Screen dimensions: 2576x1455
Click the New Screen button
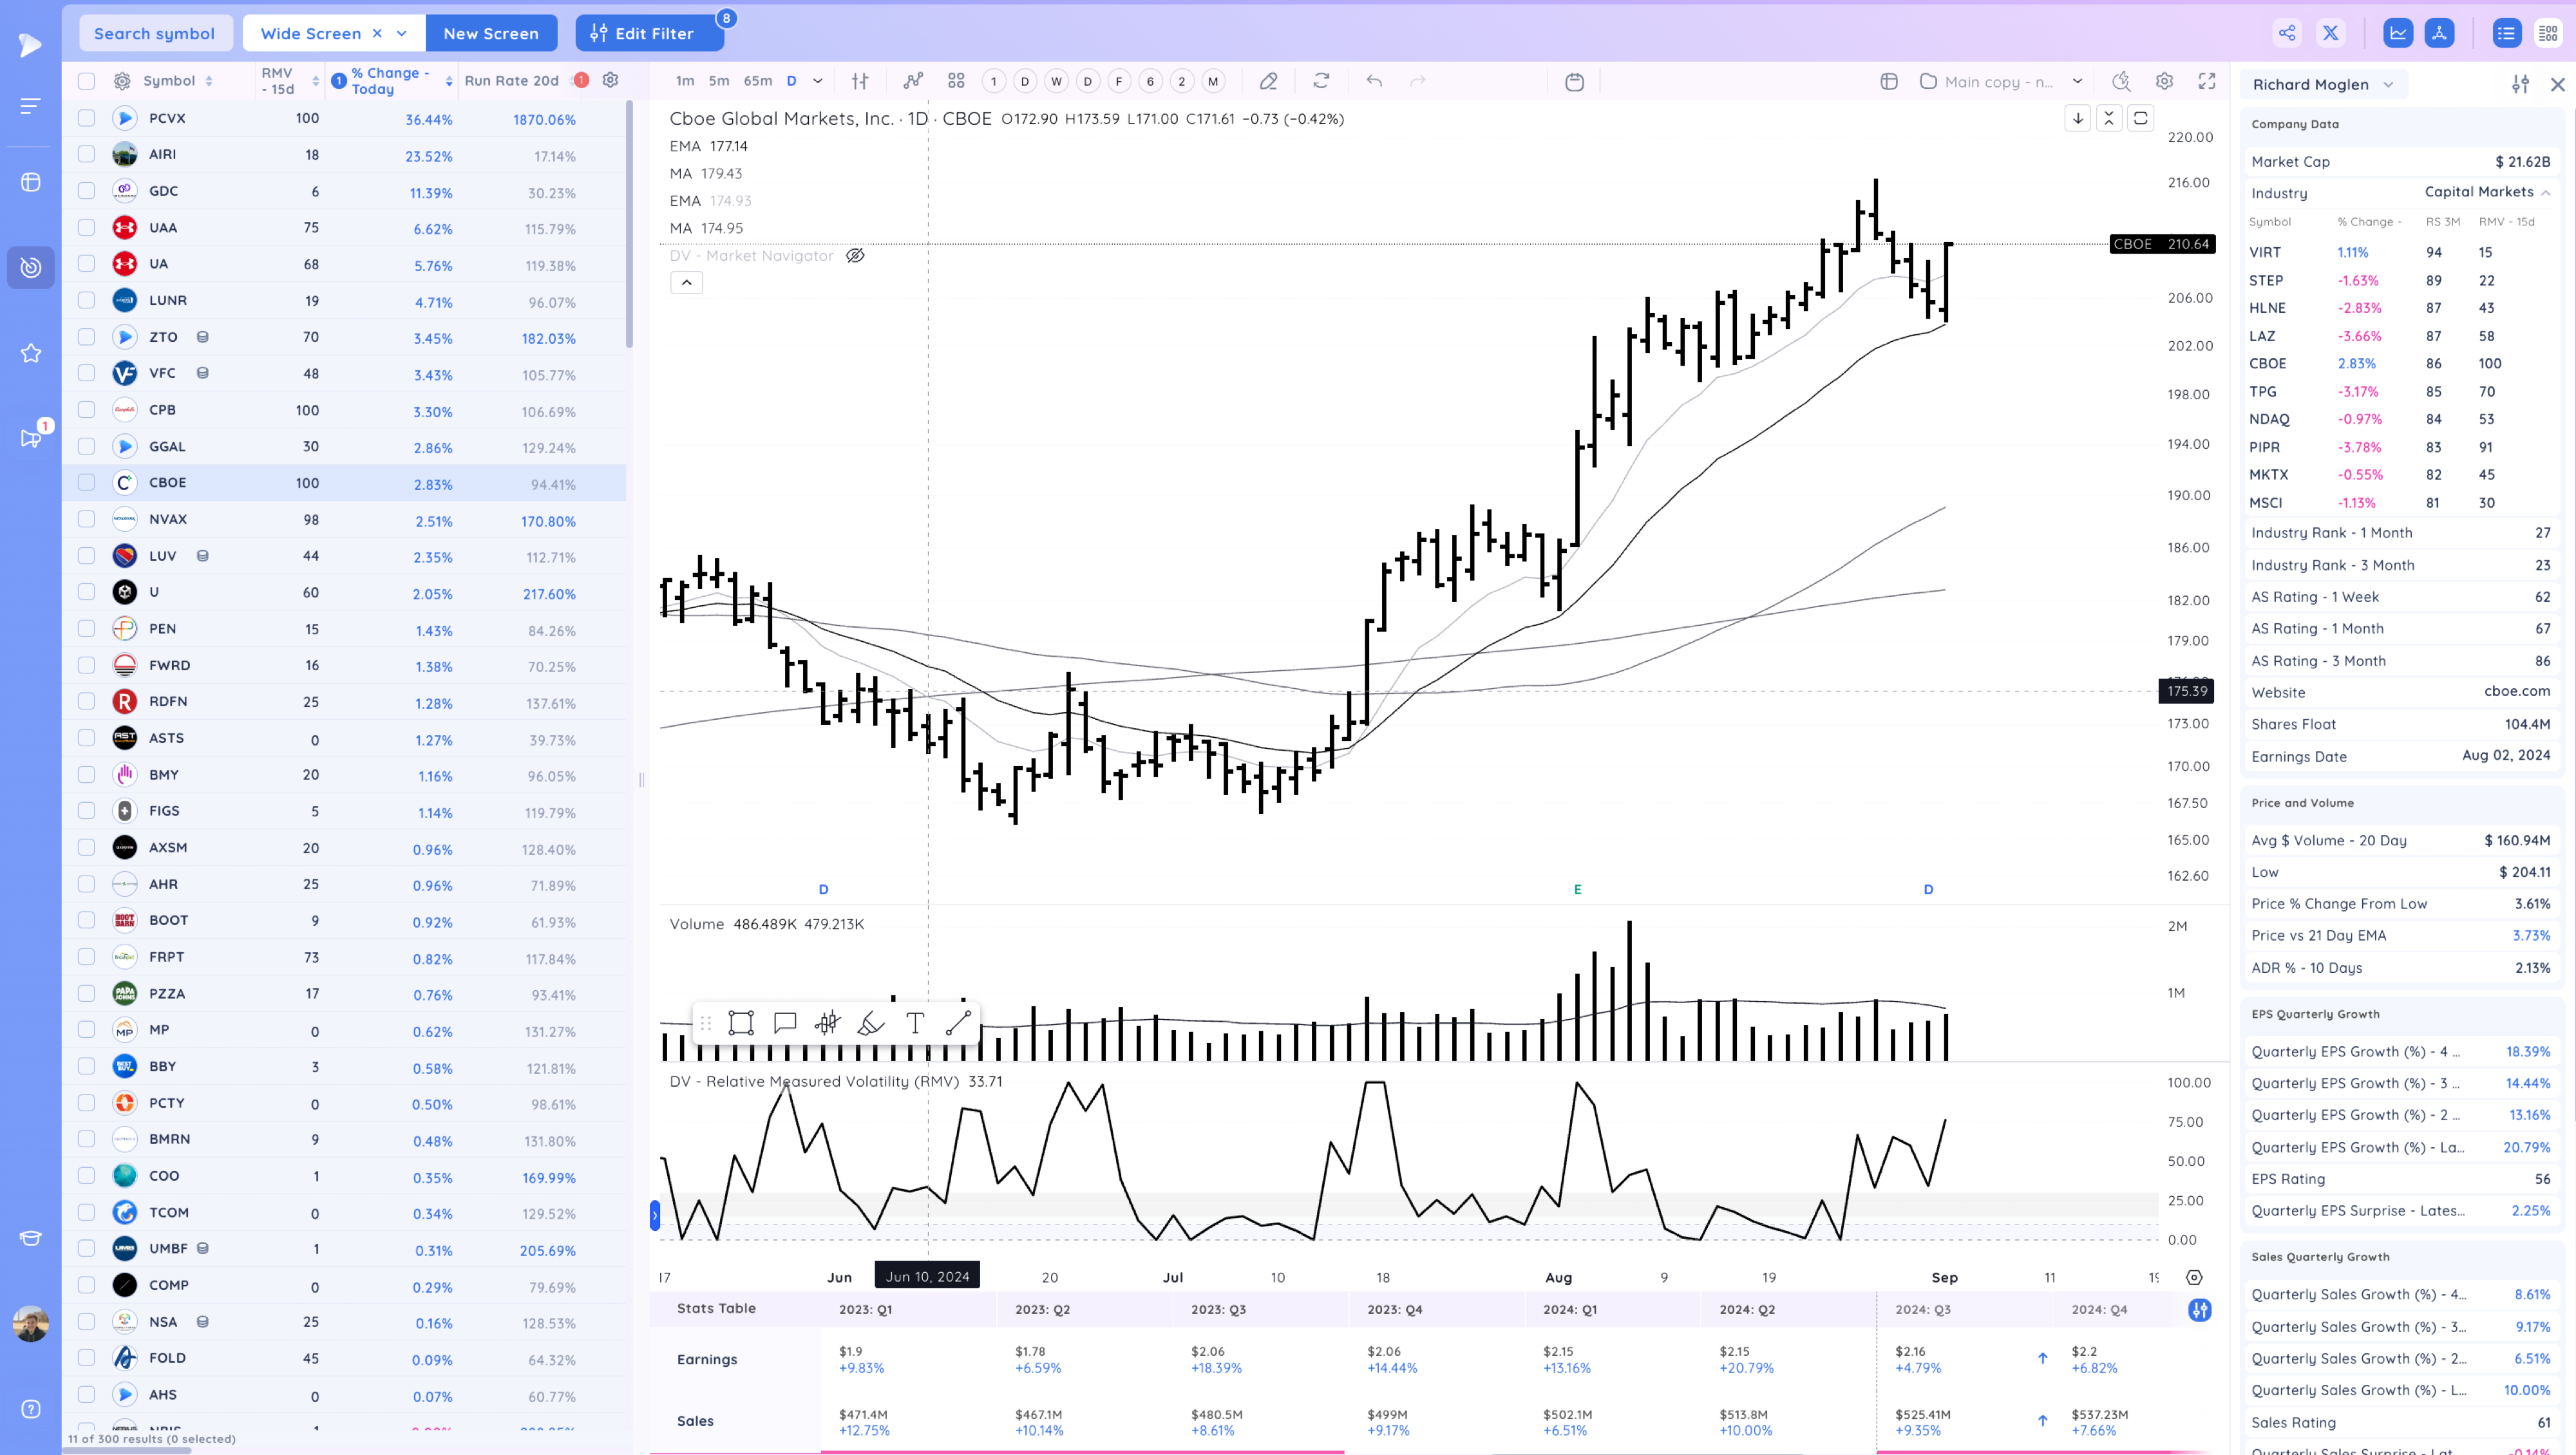click(491, 33)
